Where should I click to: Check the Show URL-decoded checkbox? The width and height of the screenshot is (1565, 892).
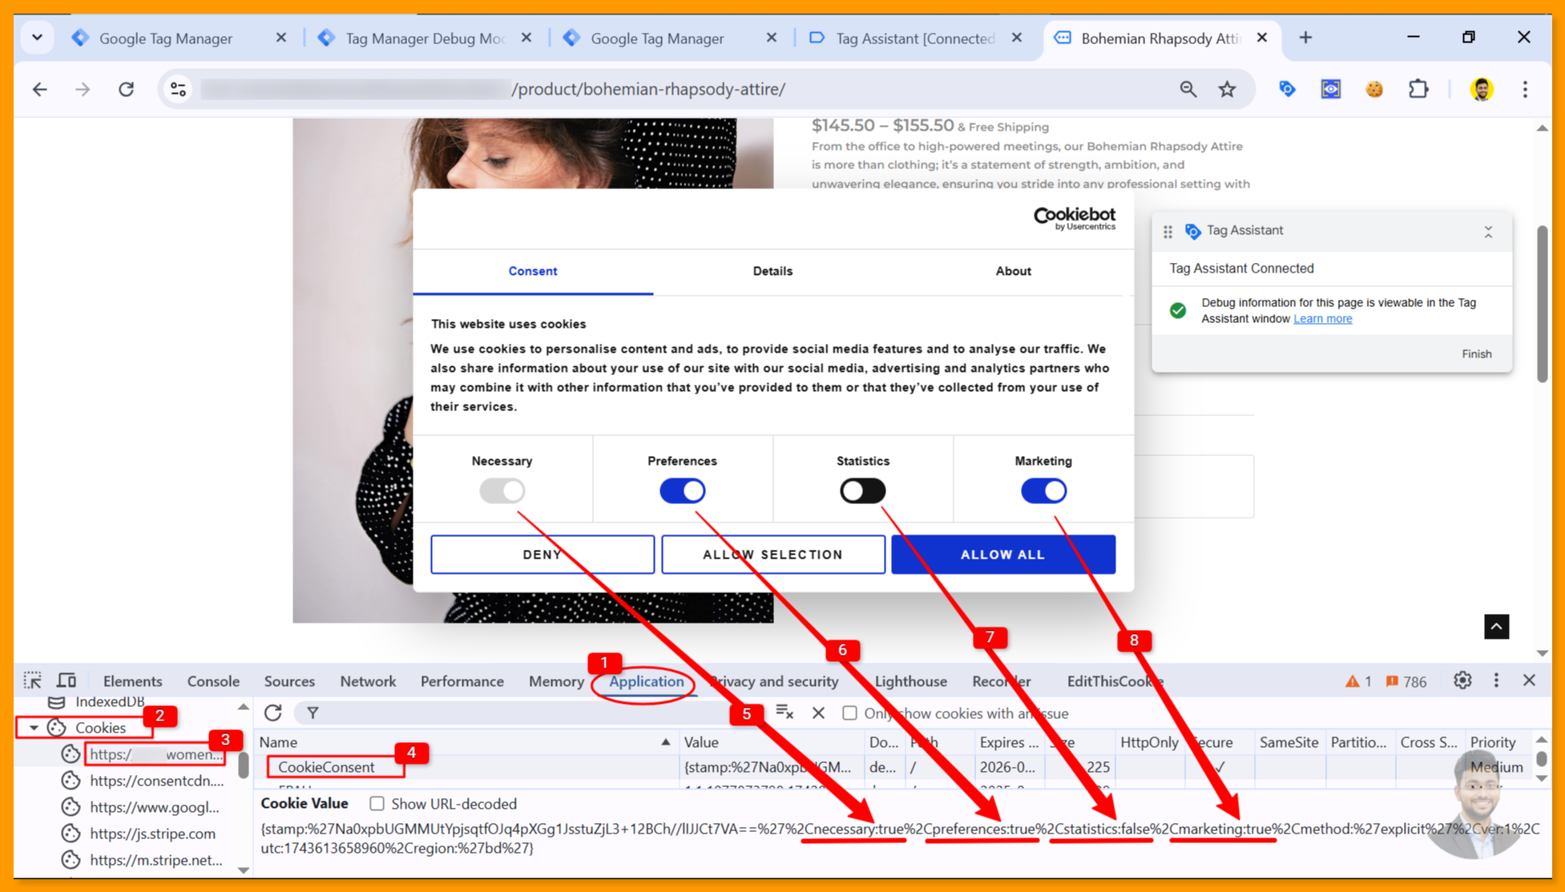[377, 803]
